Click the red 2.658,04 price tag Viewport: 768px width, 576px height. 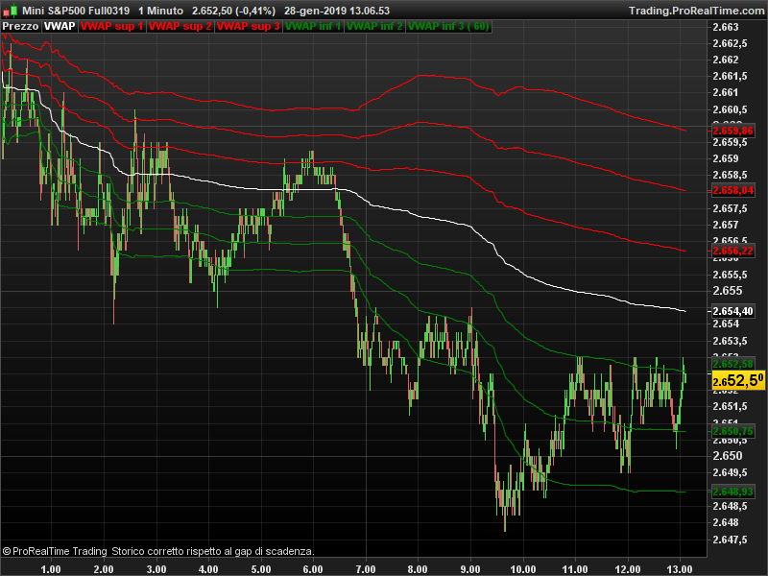coord(732,190)
